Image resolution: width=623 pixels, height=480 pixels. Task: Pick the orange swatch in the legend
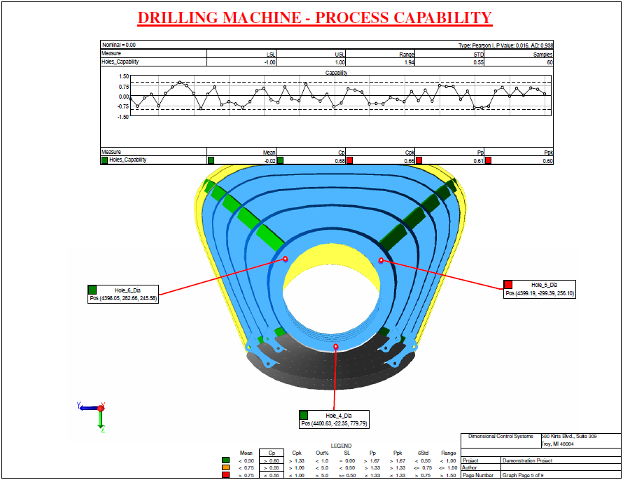pos(226,468)
